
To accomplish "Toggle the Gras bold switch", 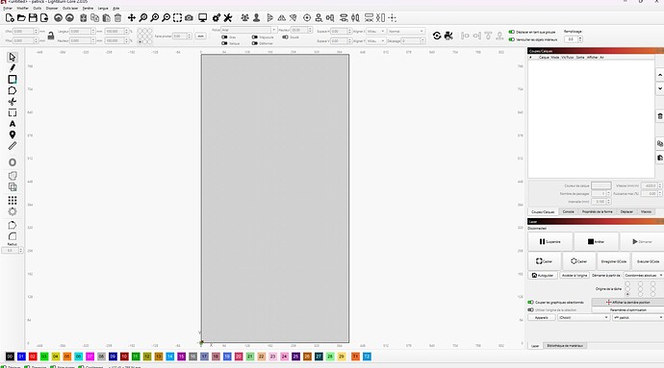I will coord(224,37).
